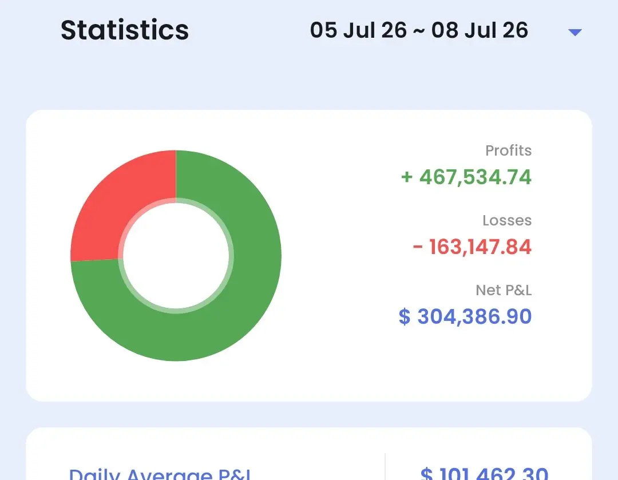
Task: Click the Daily Average P&L card divider
Action: pyautogui.click(x=385, y=467)
